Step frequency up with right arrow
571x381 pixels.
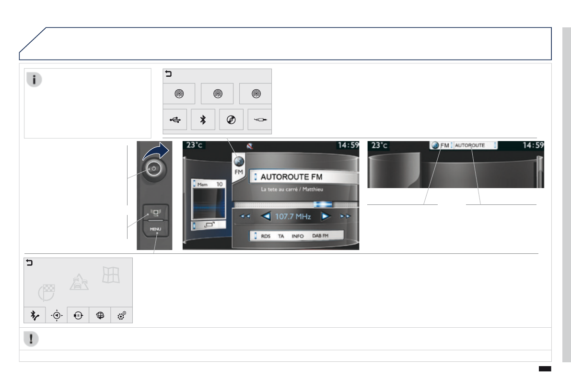(x=326, y=216)
